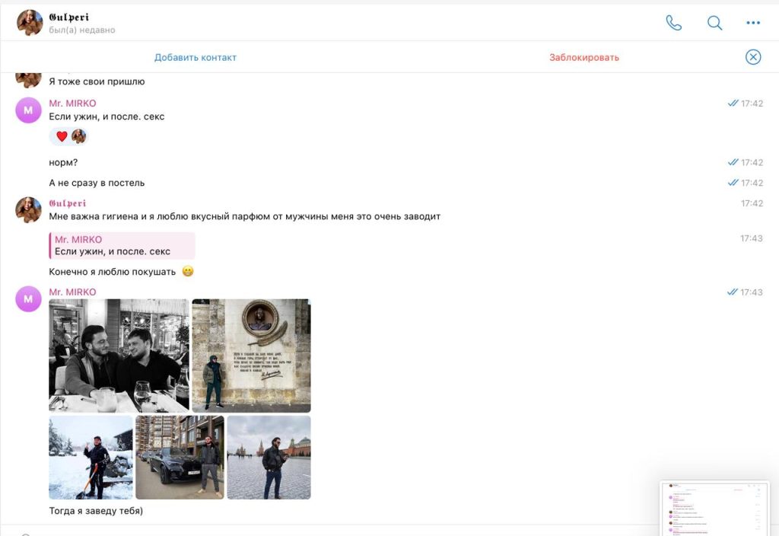Close the add contact banner
The height and width of the screenshot is (536, 779).
(752, 57)
